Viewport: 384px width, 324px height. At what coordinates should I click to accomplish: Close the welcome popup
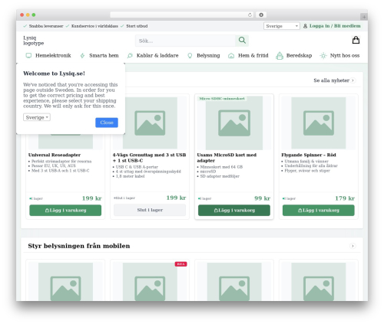point(107,123)
